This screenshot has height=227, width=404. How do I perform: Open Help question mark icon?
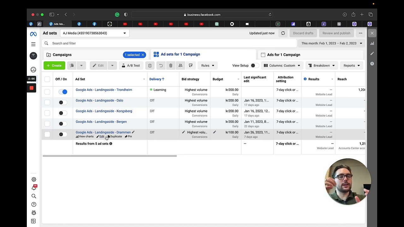pyautogui.click(x=34, y=204)
